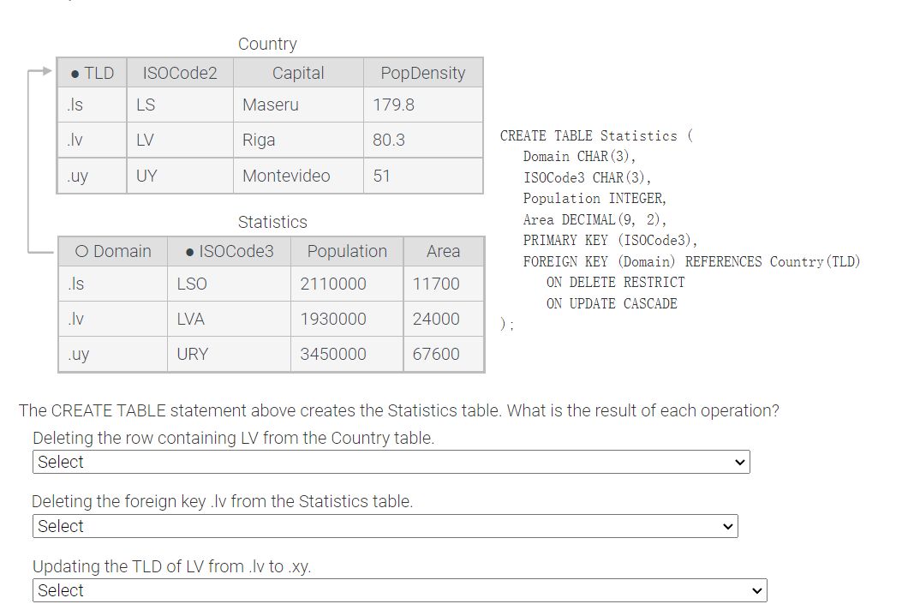Select the Statistics table title
This screenshot has height=610, width=914.
click(x=272, y=222)
